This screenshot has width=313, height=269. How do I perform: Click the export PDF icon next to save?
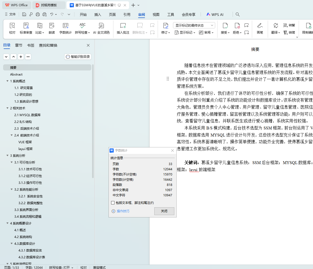click(31, 15)
